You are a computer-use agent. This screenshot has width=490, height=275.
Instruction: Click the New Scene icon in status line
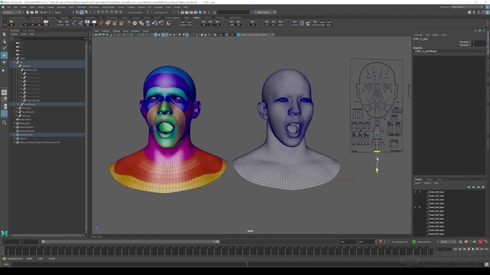(27, 13)
